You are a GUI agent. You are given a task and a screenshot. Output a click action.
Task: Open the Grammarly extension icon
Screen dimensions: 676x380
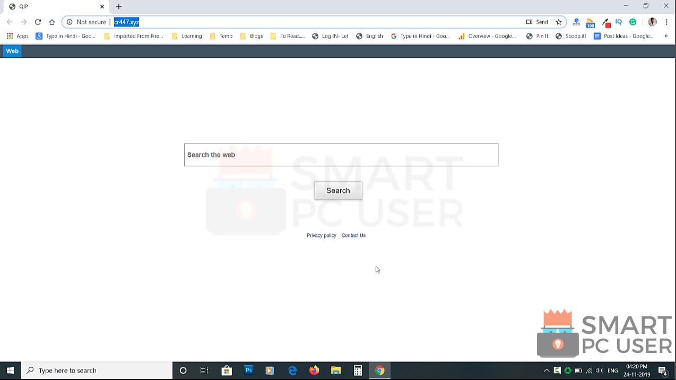coord(632,22)
